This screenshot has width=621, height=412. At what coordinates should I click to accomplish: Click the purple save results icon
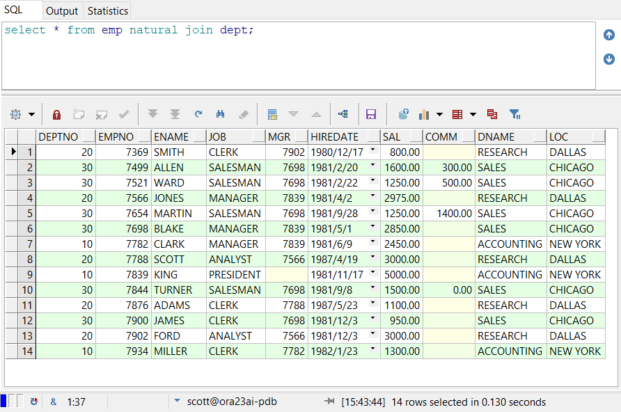pos(371,114)
